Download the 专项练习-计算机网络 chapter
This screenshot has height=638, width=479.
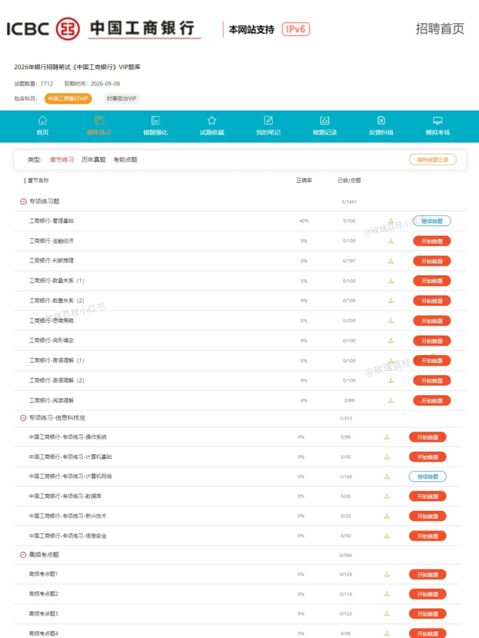[387, 477]
